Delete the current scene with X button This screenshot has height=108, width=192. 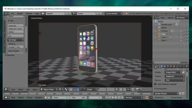point(100,14)
